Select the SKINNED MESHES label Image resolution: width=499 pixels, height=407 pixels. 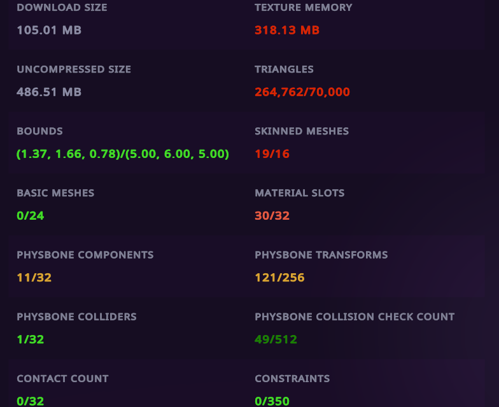point(302,131)
